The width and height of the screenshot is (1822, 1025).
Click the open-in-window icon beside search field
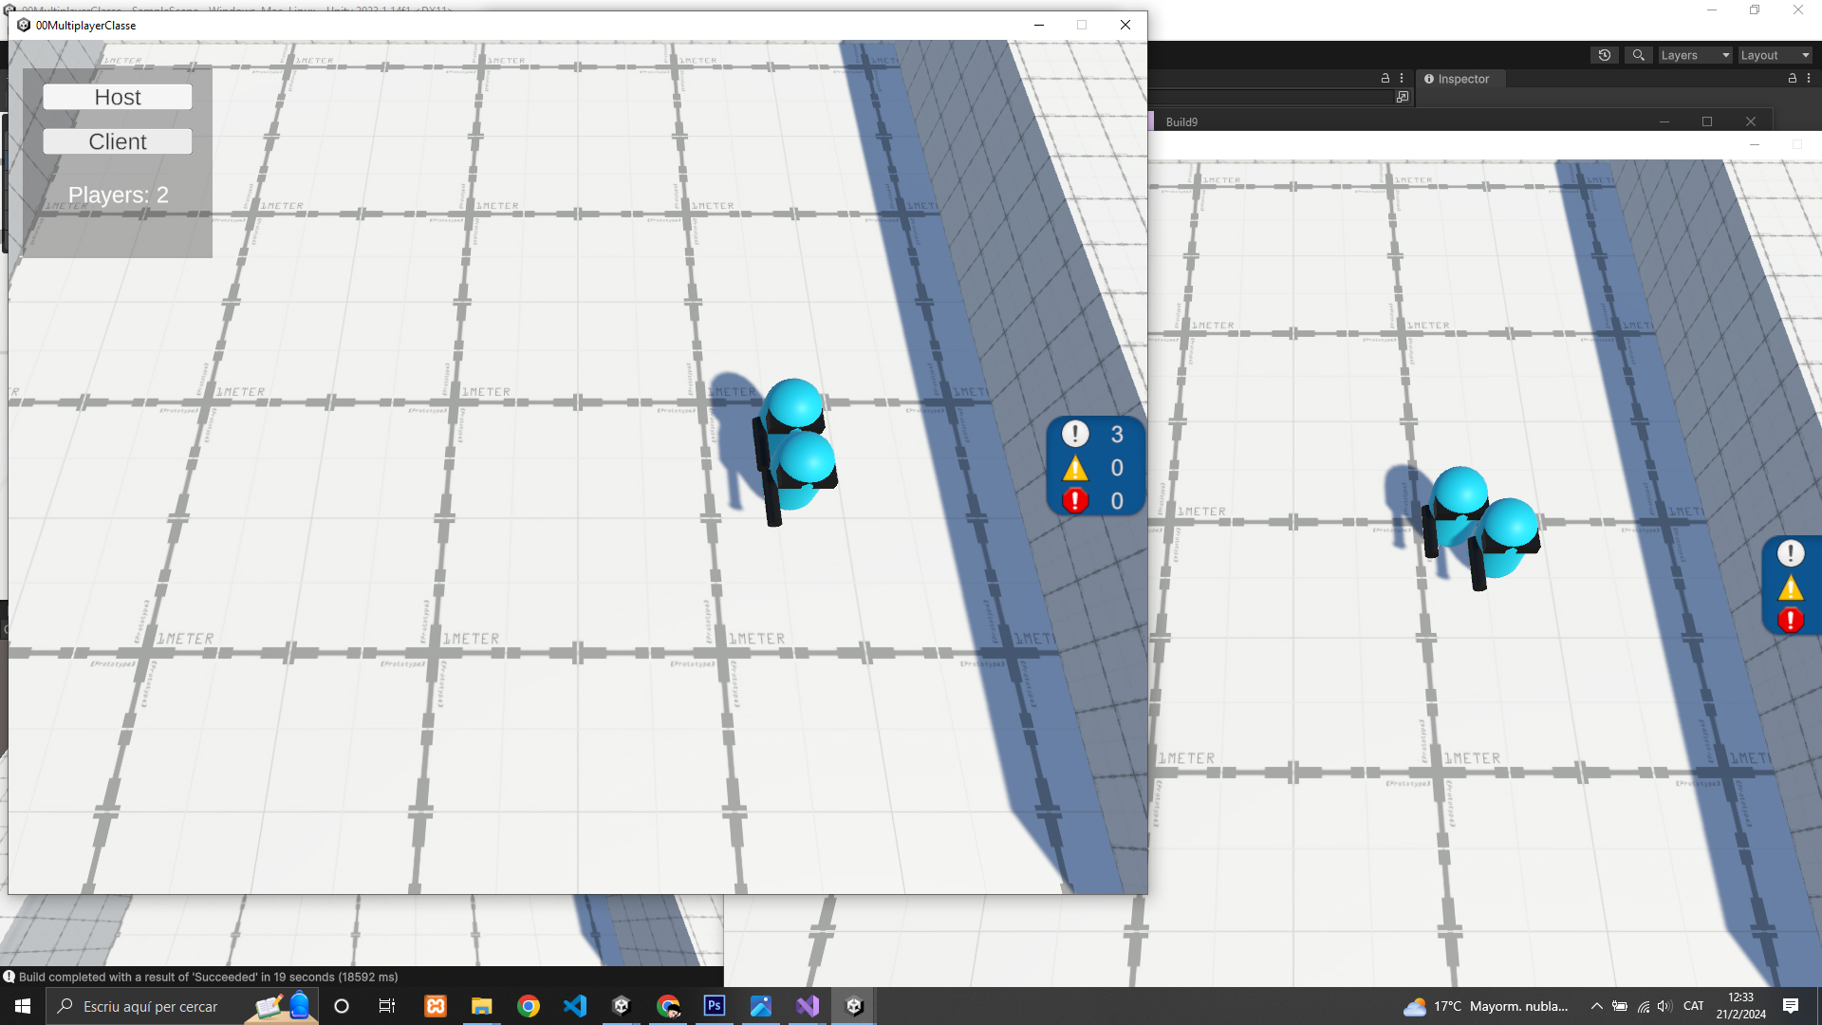pos(1403,97)
